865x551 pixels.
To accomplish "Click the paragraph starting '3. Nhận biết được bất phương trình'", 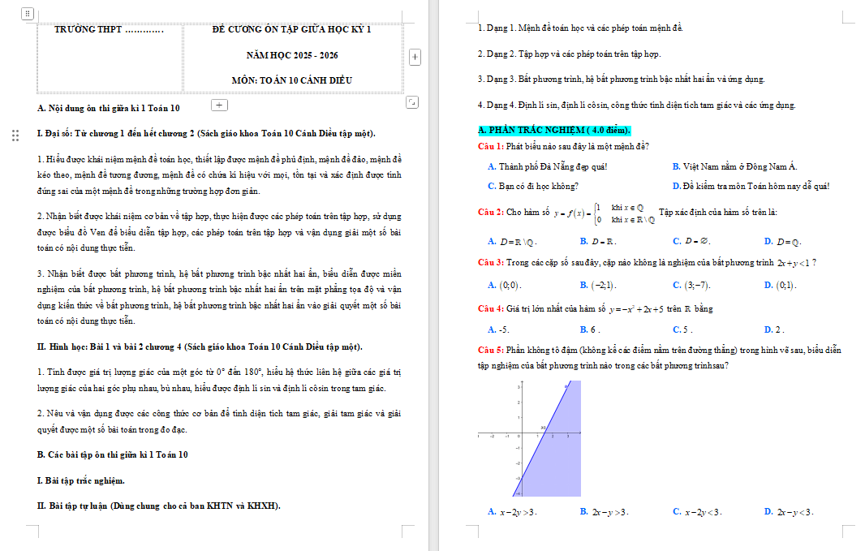I will (219, 297).
